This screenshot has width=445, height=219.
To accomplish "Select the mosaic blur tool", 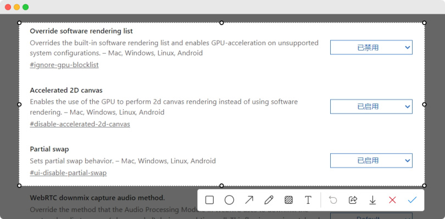I will (x=288, y=200).
